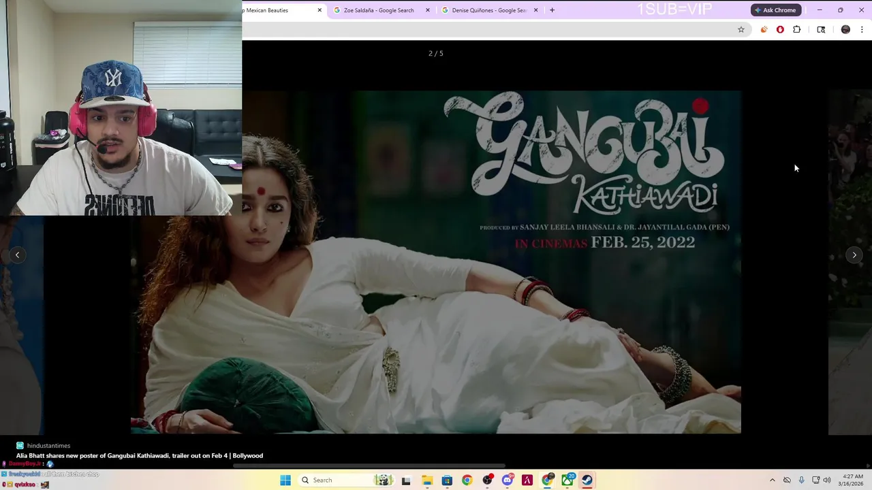Switch to the Zoe Saldaña Google Search tab

click(379, 10)
